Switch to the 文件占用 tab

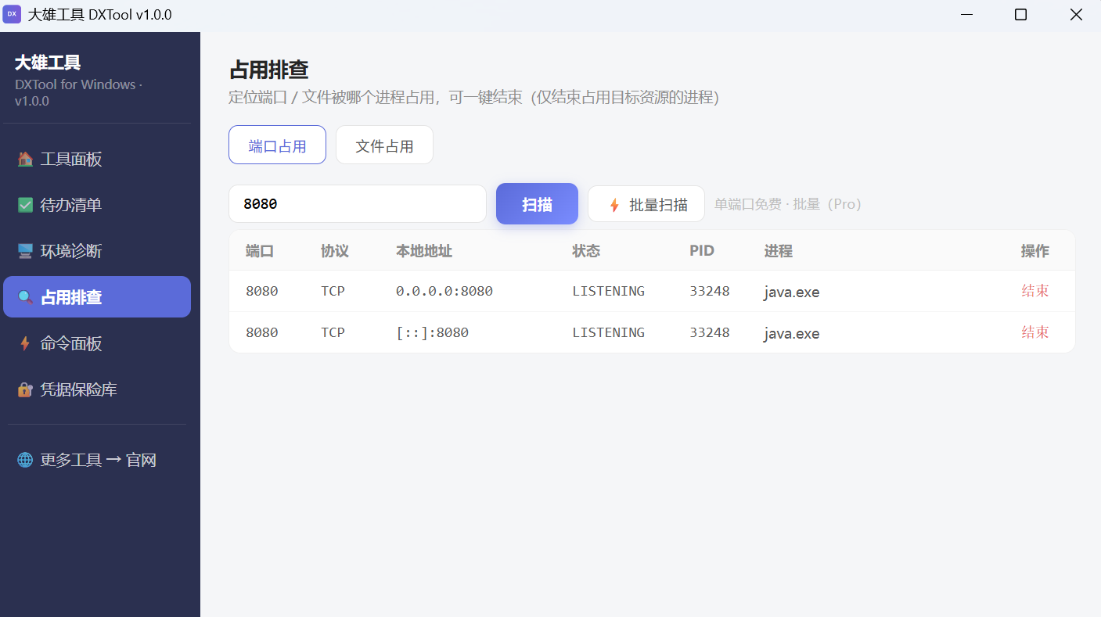tap(384, 145)
